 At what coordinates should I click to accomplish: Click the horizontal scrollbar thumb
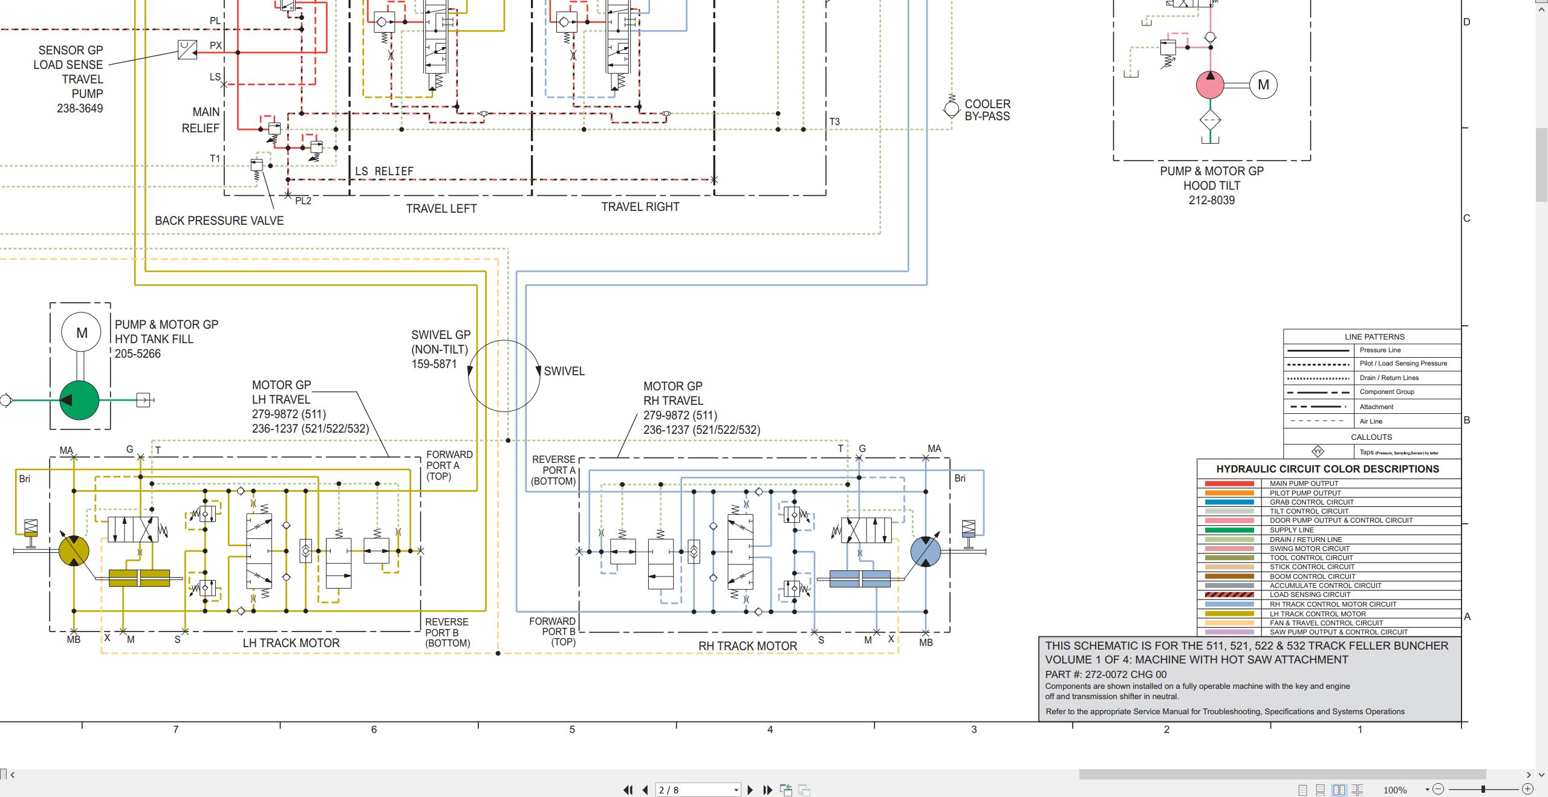click(1283, 774)
